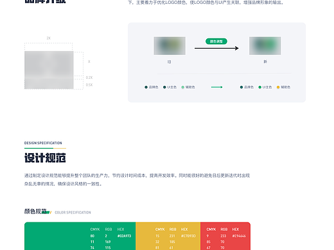Click the red #E94646 color block

click(225, 236)
